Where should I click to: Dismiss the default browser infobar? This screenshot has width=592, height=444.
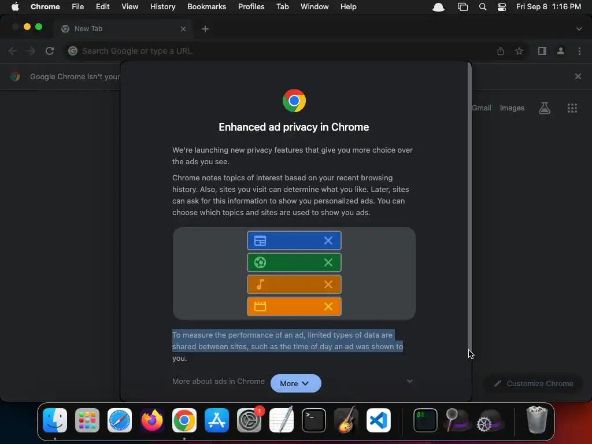point(578,76)
